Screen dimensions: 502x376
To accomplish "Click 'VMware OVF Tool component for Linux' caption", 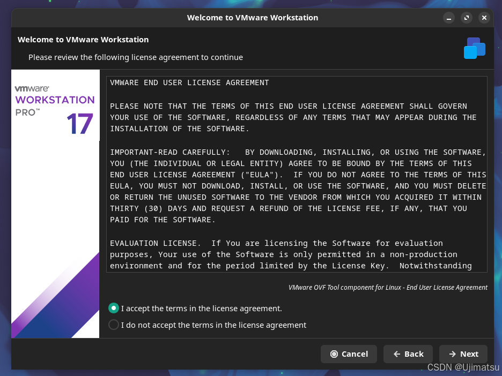I will click(388, 288).
